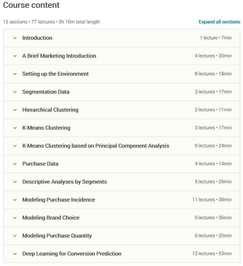Expand Purchase Data chevron

point(15,164)
